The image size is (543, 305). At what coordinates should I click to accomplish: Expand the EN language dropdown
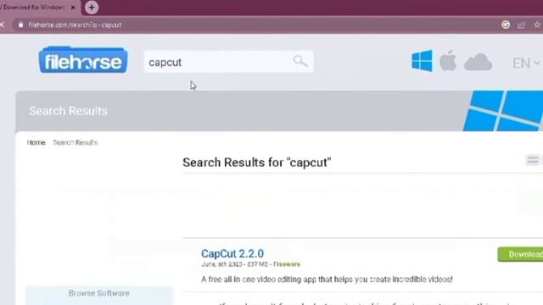coord(526,64)
